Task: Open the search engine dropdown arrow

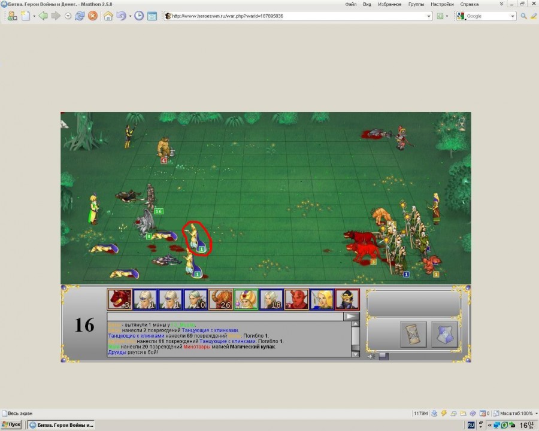Action: [x=513, y=16]
